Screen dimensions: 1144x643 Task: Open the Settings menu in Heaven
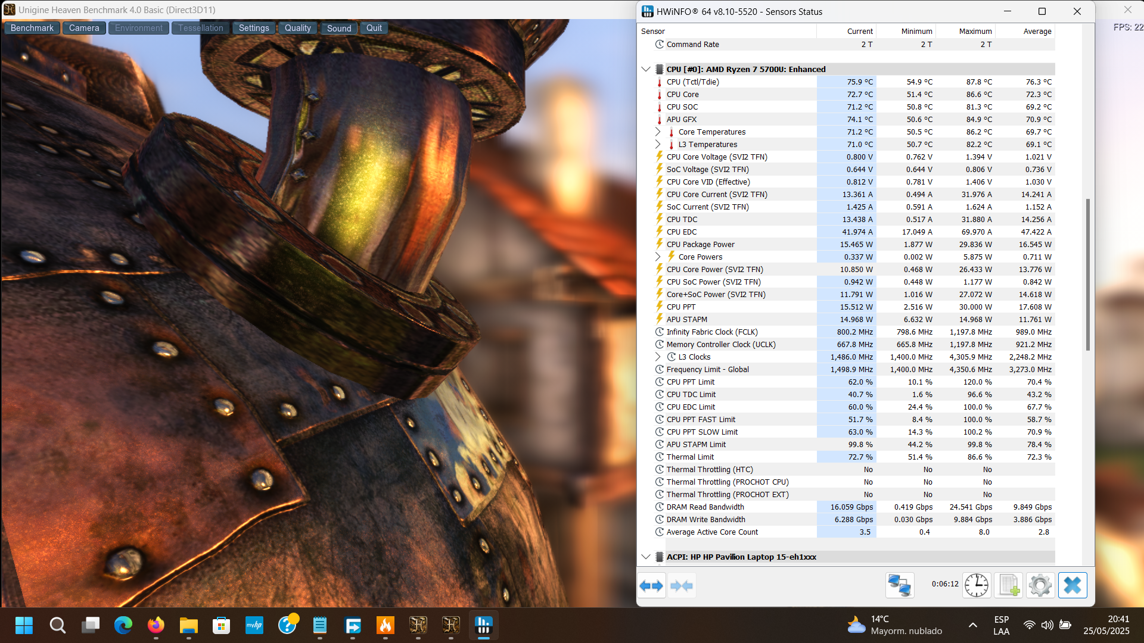pyautogui.click(x=254, y=28)
